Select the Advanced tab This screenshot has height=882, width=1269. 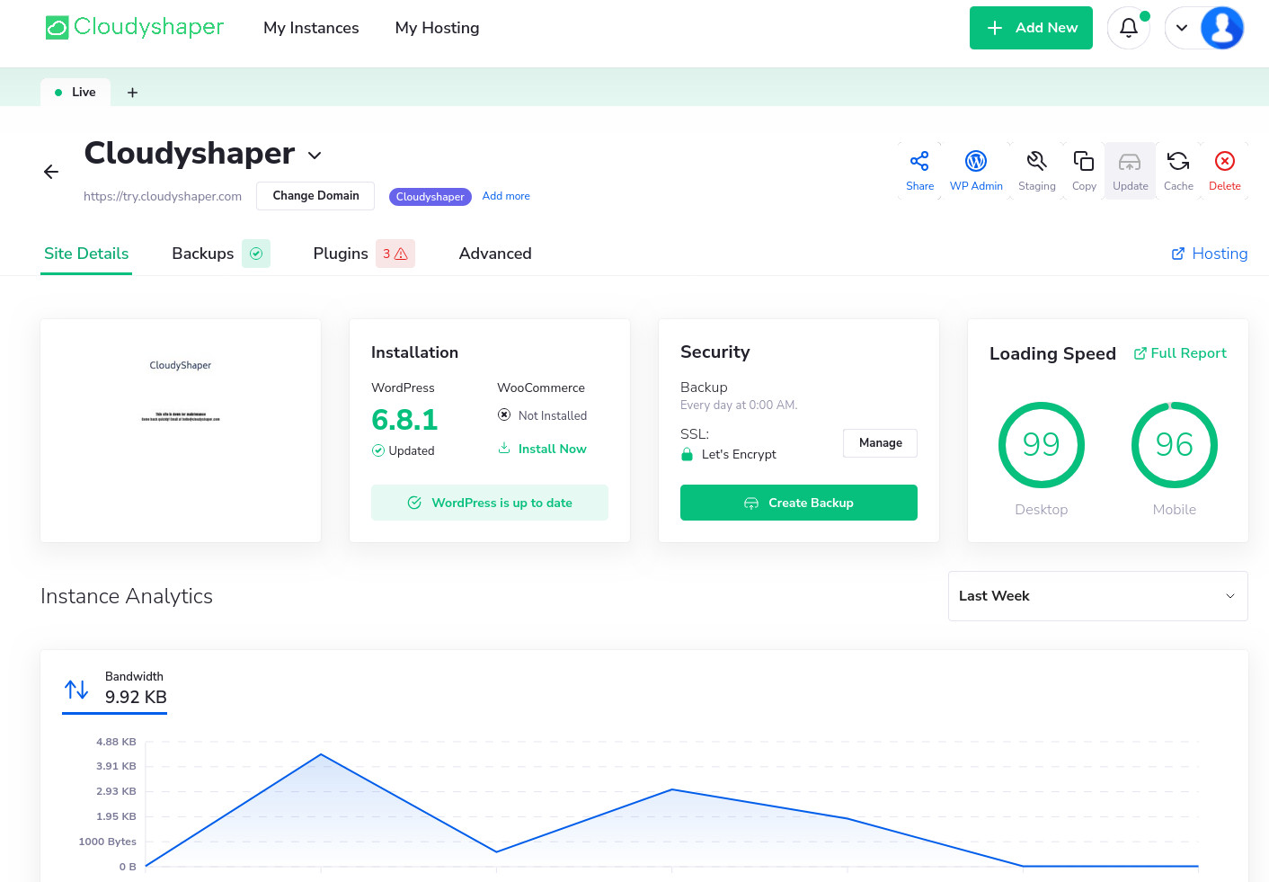(x=495, y=254)
